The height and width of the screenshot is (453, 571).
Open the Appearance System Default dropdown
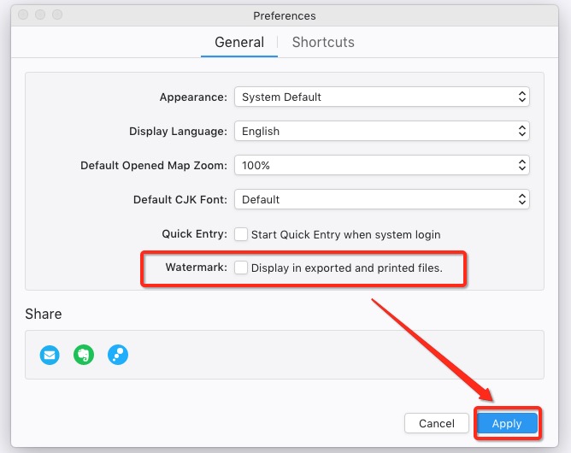point(381,97)
